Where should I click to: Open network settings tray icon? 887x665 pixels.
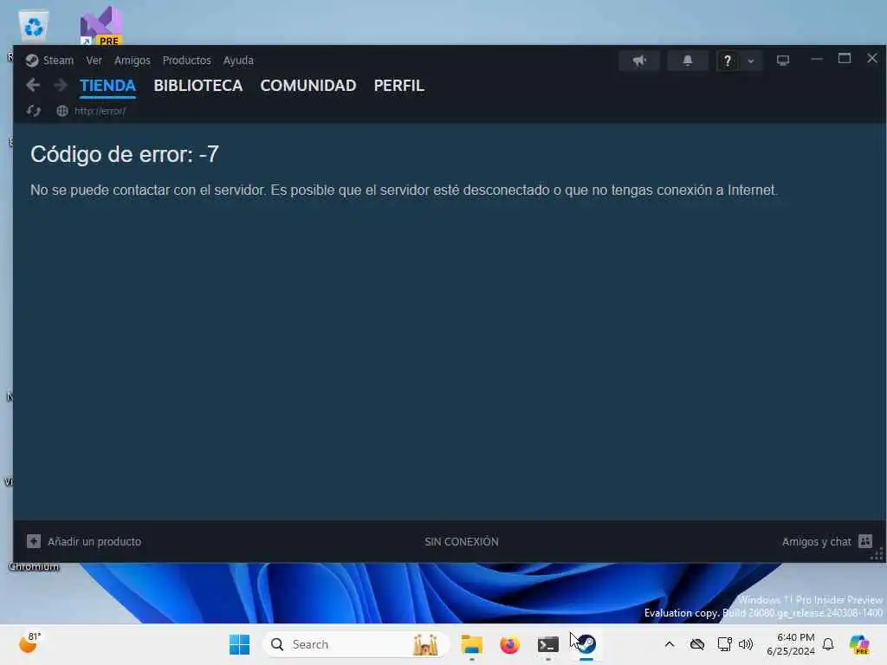tap(724, 644)
